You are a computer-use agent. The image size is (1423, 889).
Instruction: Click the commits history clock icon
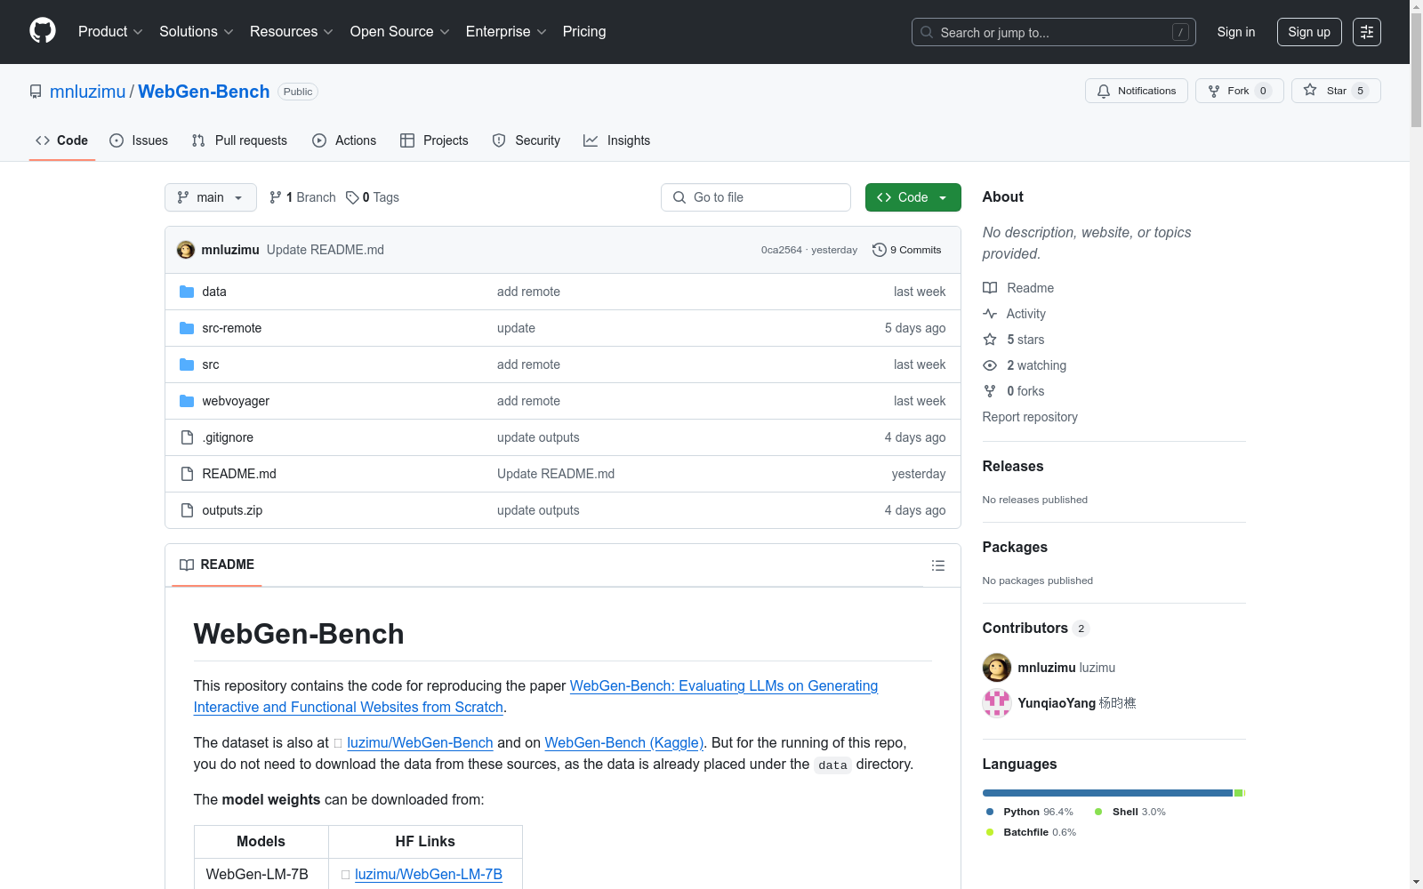point(880,250)
